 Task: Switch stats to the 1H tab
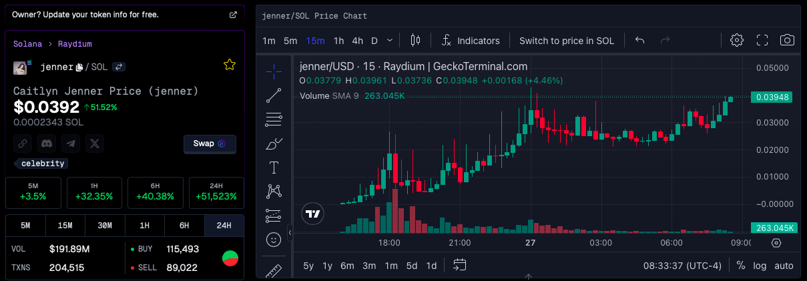(145, 226)
